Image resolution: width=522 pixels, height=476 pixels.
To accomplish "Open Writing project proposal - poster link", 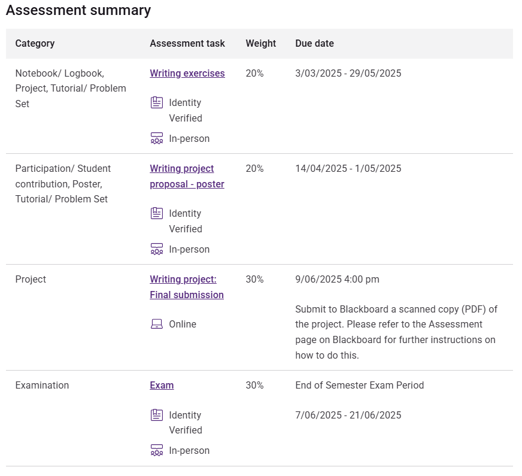I will pos(187,177).
